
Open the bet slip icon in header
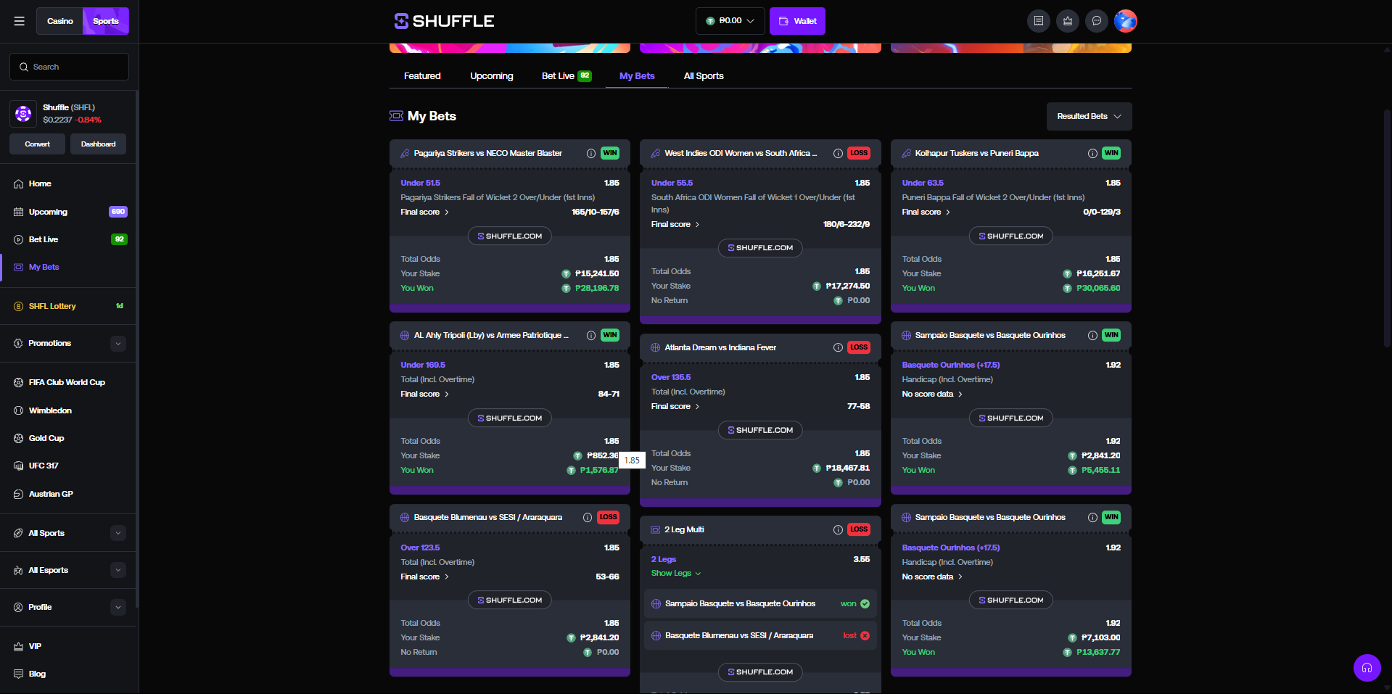1039,21
